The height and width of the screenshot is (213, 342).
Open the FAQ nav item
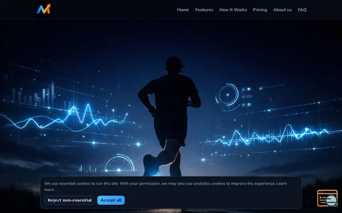(302, 10)
